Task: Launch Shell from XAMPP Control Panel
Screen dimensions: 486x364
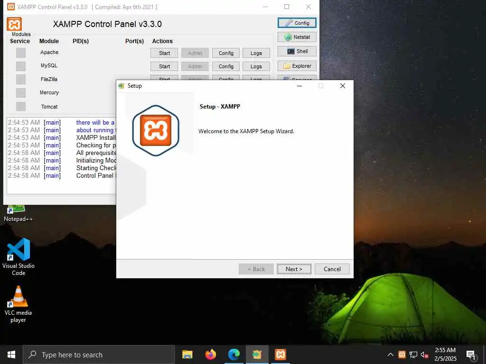Action: tap(297, 51)
